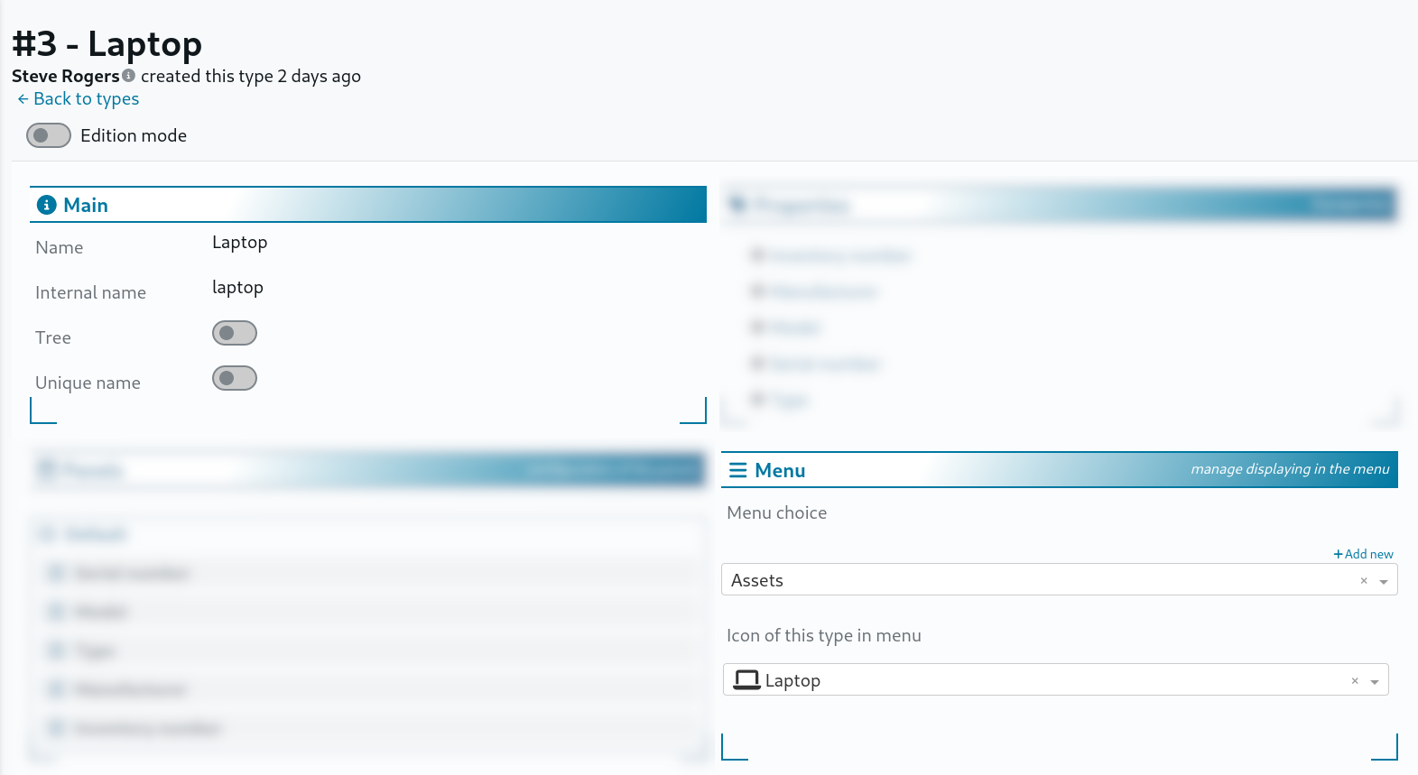Expand the Assets dropdown using its arrow
Screen dimensions: 1418x775
pyautogui.click(x=1383, y=582)
